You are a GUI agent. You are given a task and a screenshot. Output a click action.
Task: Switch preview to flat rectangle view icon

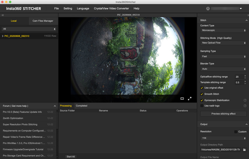pyautogui.click(x=182, y=98)
